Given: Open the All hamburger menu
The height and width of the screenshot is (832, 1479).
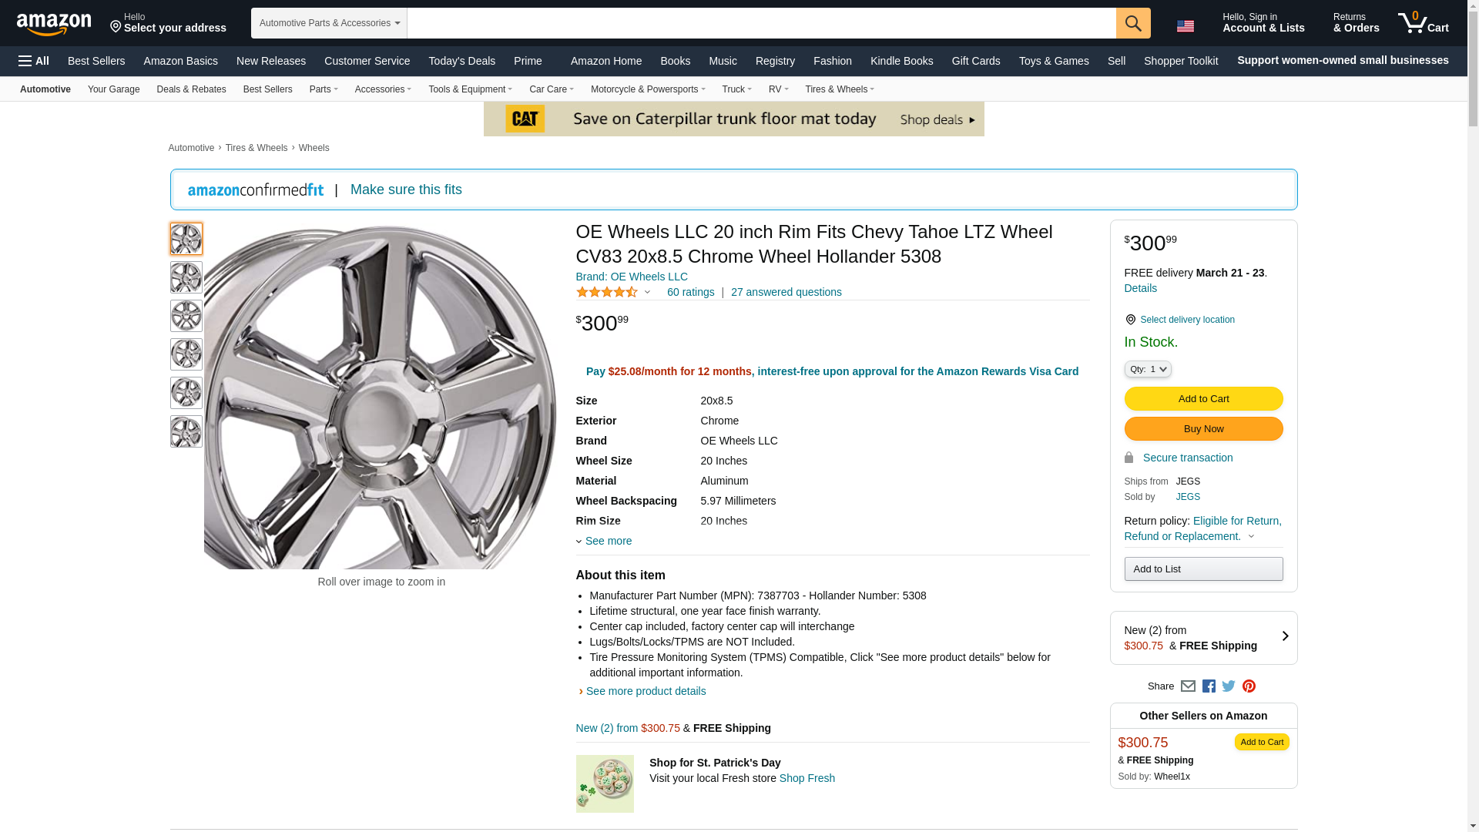Looking at the screenshot, I should click(34, 61).
